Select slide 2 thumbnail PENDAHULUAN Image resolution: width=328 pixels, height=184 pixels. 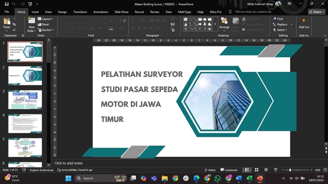click(25, 76)
